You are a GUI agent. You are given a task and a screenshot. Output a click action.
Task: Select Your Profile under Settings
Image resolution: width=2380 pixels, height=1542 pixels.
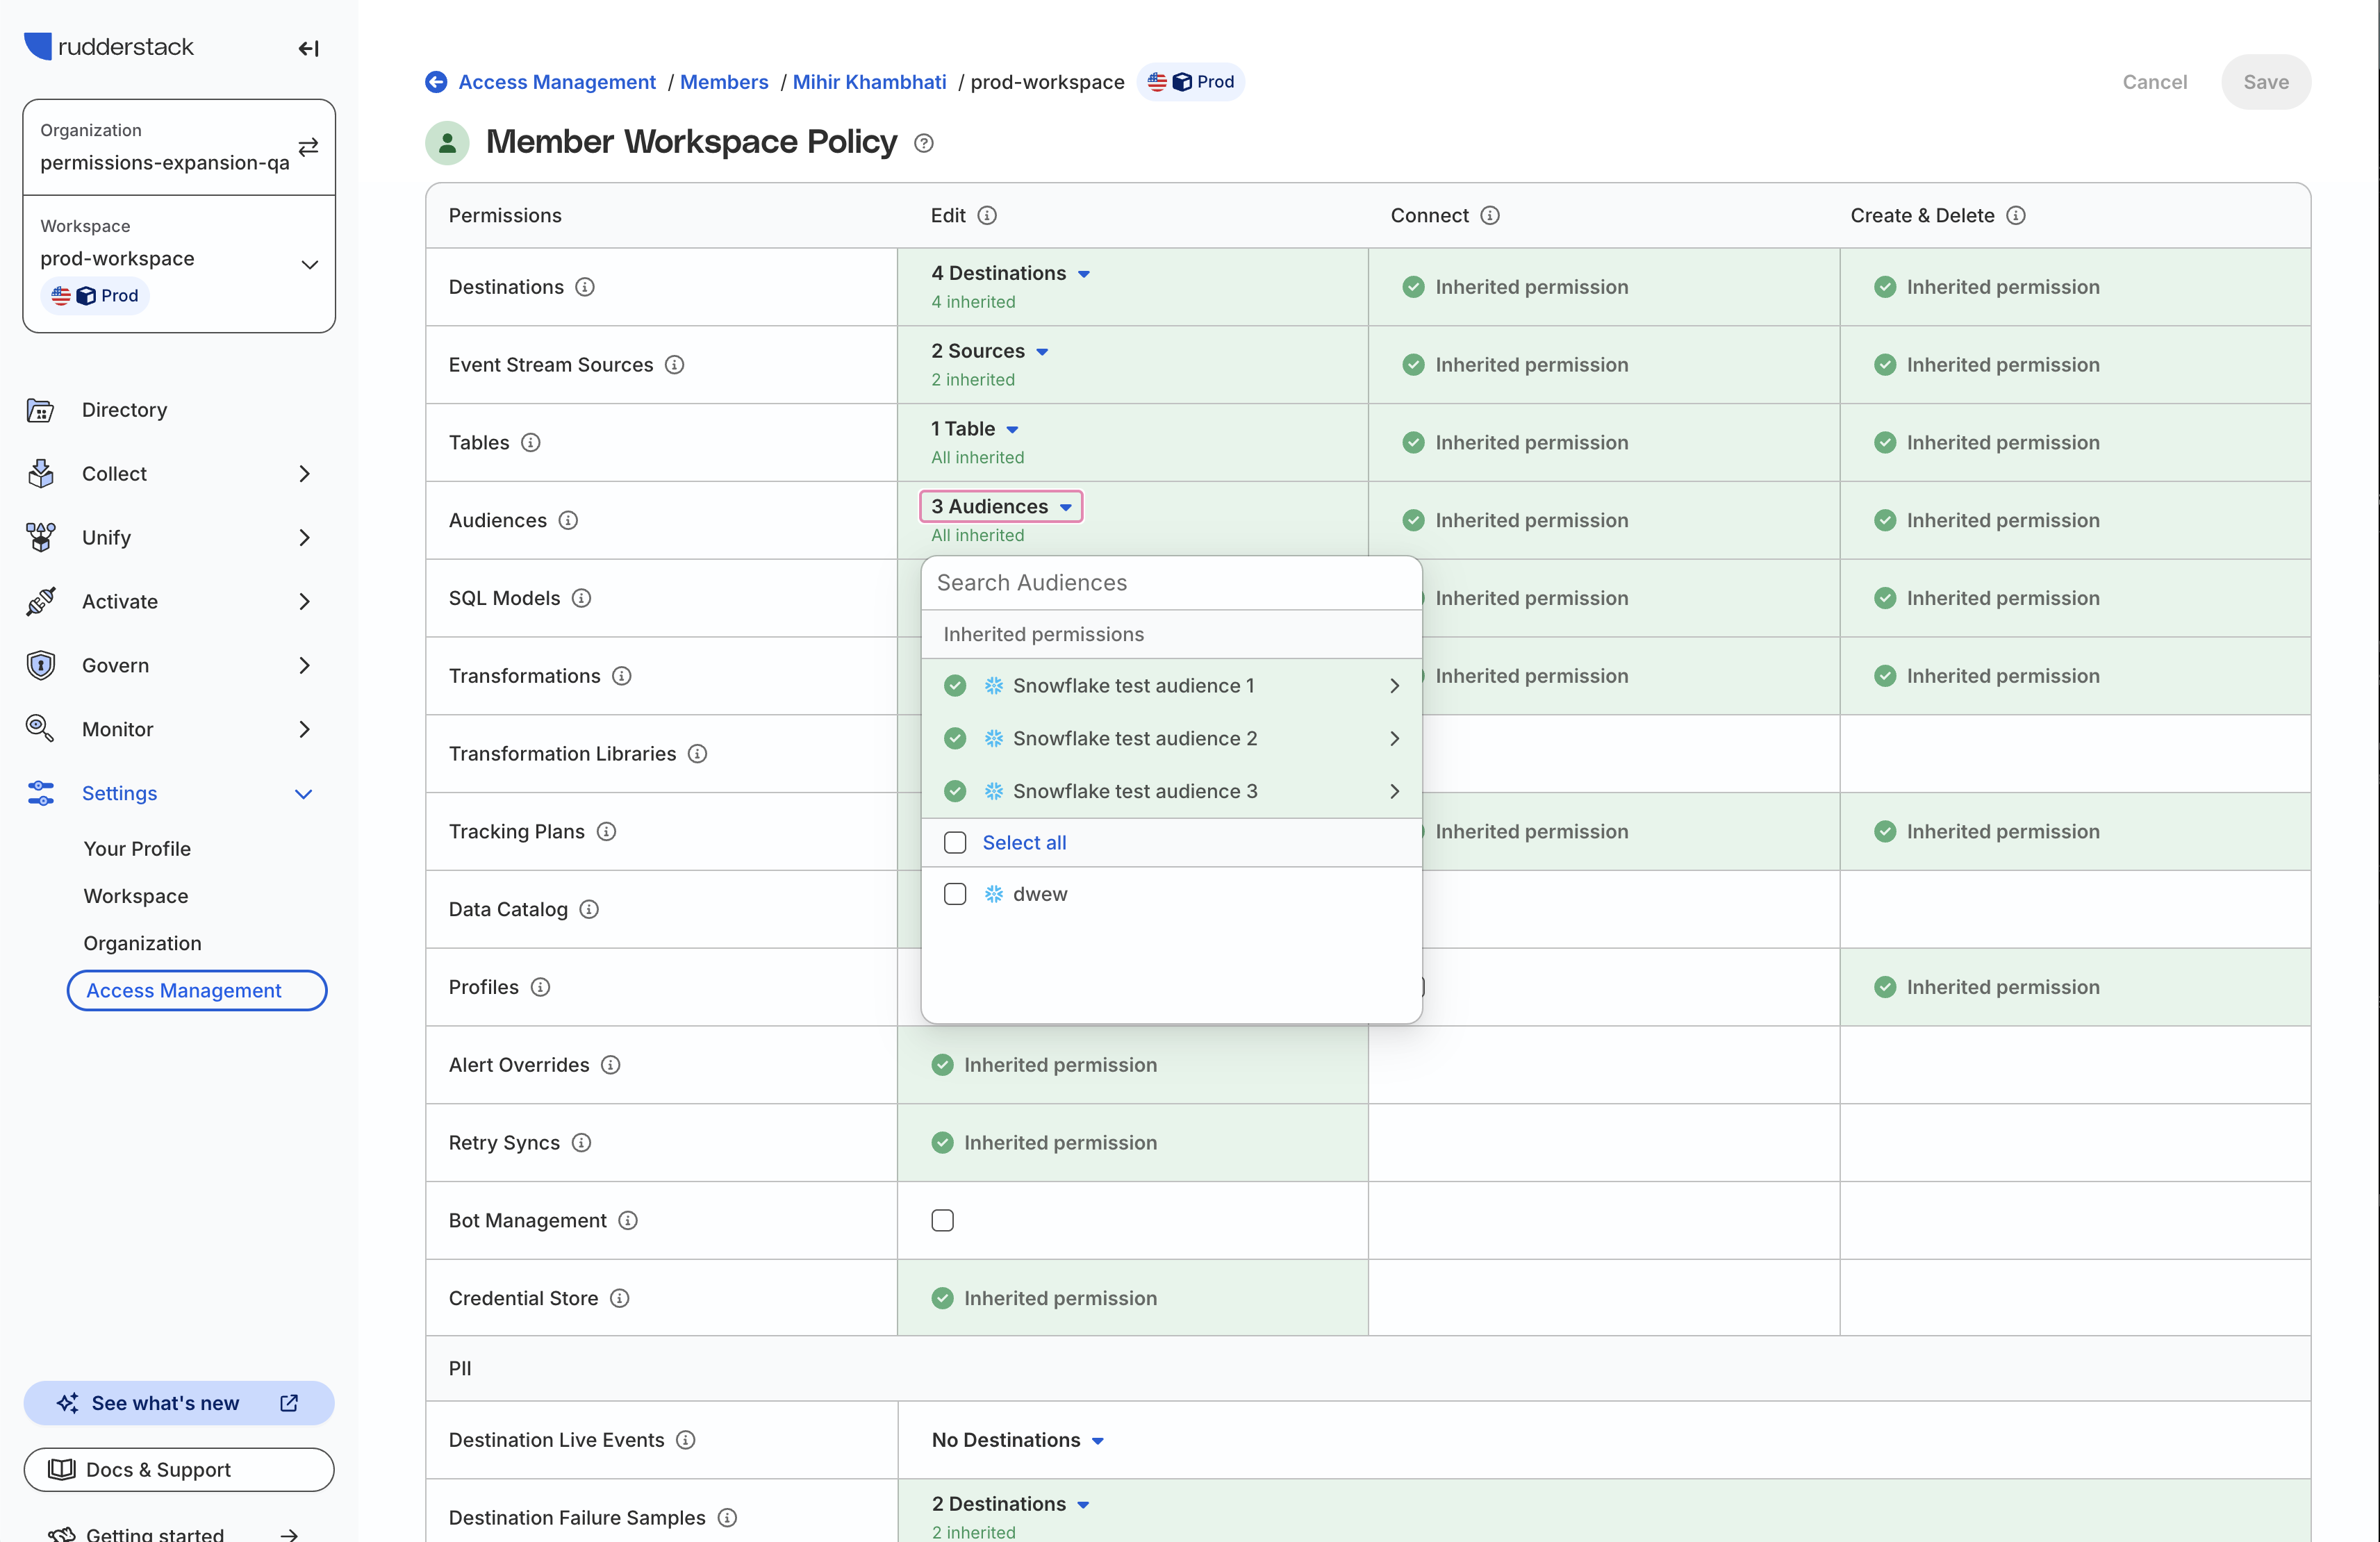pyautogui.click(x=137, y=848)
